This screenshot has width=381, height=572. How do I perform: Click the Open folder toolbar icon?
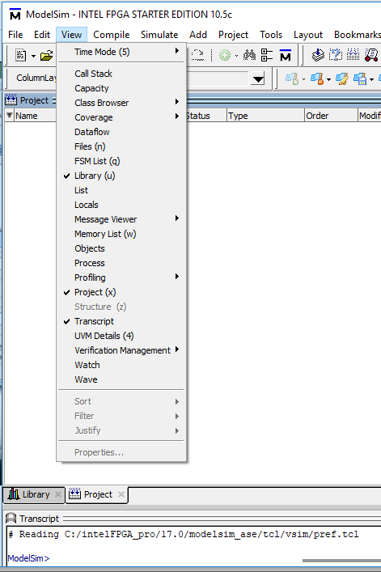(46, 56)
